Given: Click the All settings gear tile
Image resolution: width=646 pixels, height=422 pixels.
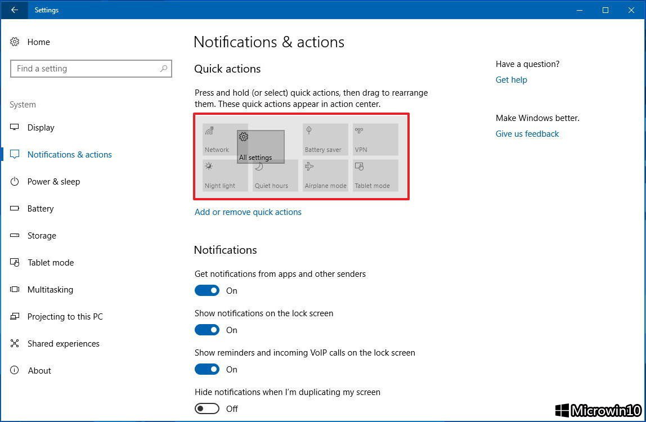Looking at the screenshot, I should (261, 147).
